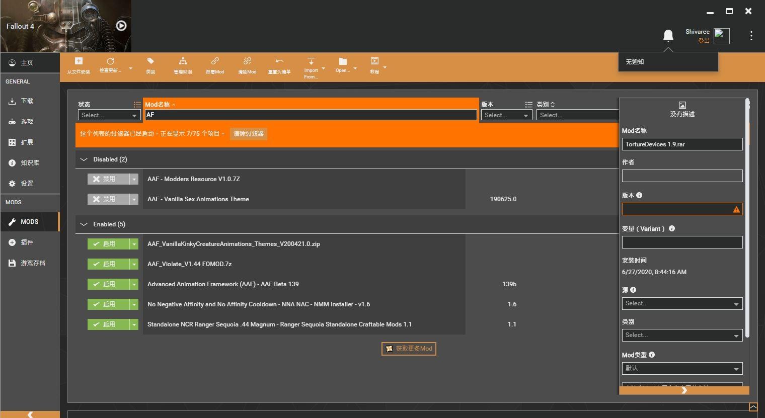Viewport: 765px width, 418px height.
Task: Open notifications bell
Action: click(668, 35)
